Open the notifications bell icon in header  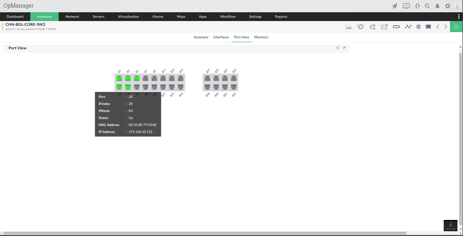[x=437, y=6]
